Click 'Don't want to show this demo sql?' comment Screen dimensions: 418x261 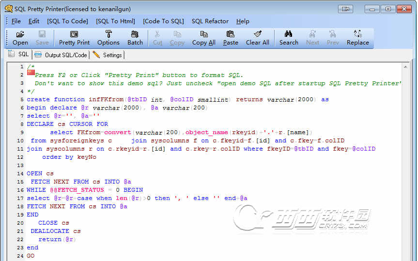coord(98,83)
